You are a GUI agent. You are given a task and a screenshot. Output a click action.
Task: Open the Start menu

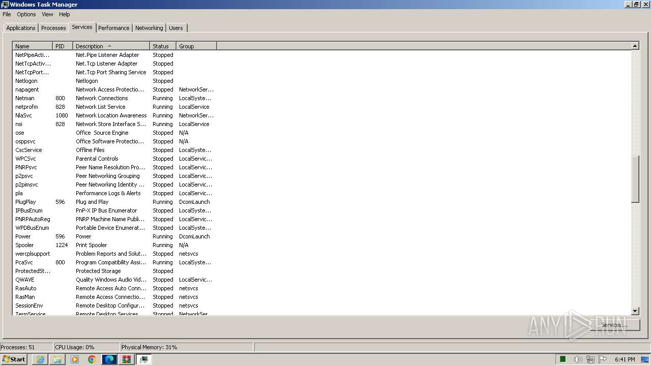point(14,359)
